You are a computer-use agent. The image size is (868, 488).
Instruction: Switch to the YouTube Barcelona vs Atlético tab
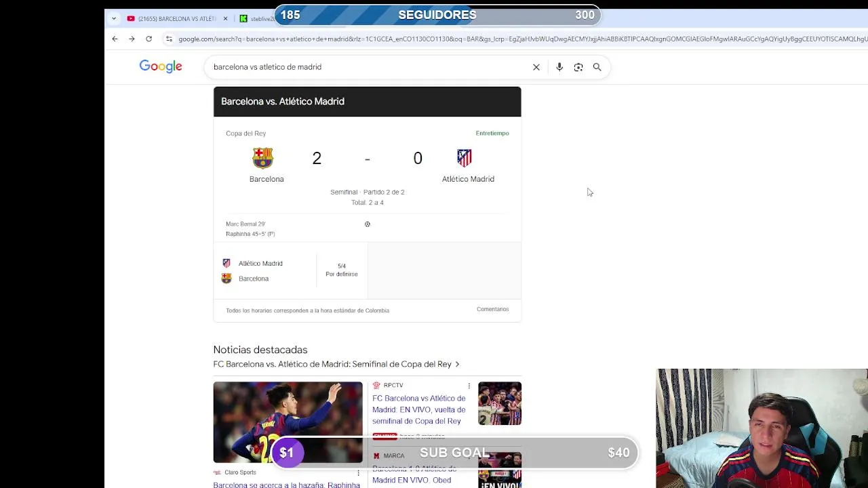(176, 18)
